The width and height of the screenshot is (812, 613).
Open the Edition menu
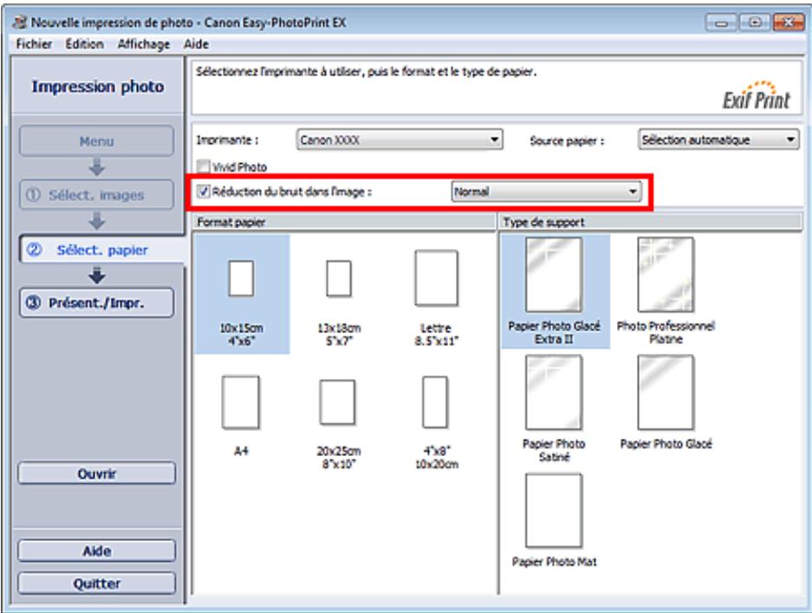click(x=84, y=44)
